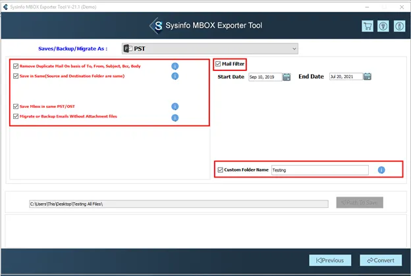Click the Custom Folder Name field Testing
The width and height of the screenshot is (411, 276).
(x=320, y=170)
